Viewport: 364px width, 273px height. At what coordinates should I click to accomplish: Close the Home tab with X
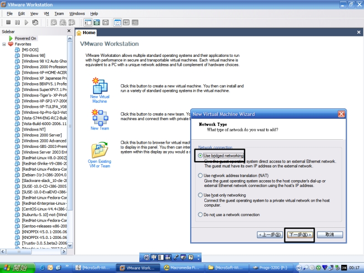point(359,32)
